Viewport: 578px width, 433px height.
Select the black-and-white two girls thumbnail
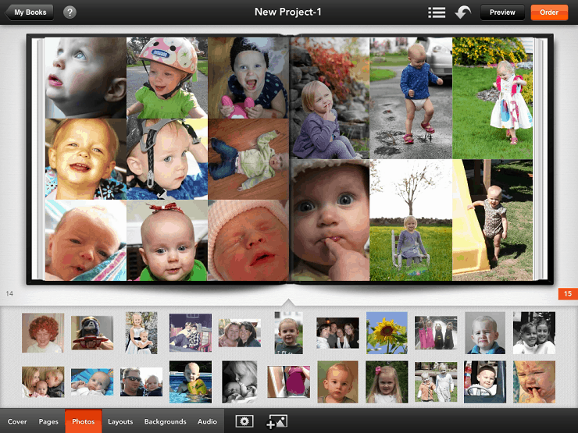534,333
